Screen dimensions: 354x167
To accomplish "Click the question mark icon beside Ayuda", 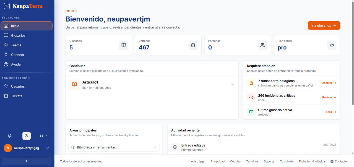I will point(6,64).
